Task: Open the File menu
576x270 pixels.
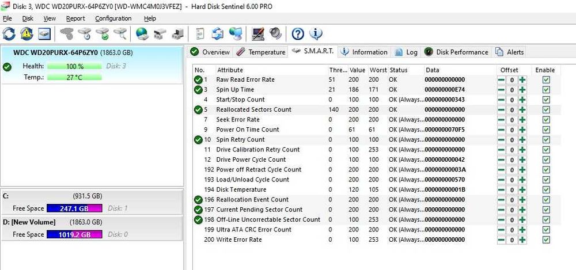Action: tap(7, 18)
